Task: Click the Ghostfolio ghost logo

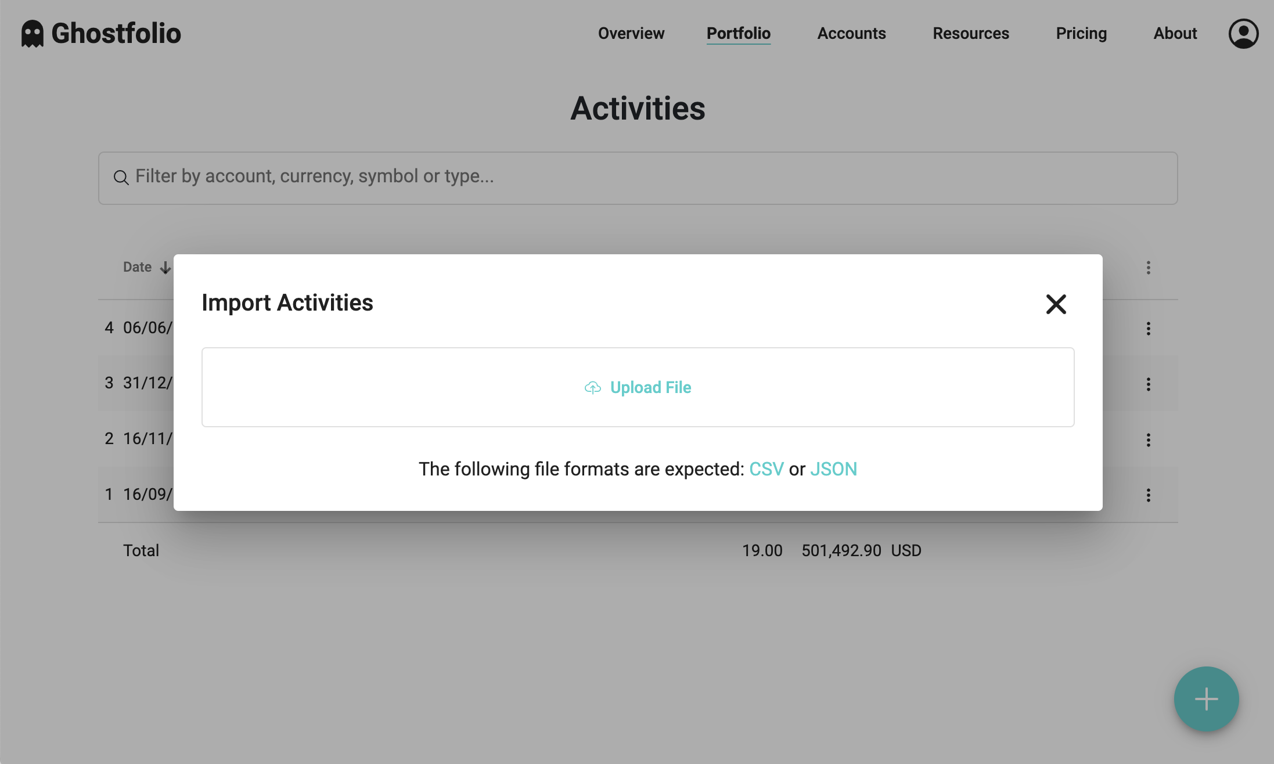Action: click(x=32, y=33)
